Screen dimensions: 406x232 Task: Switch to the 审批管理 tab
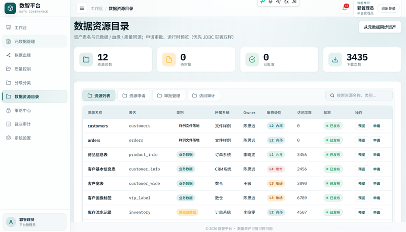[x=169, y=95]
